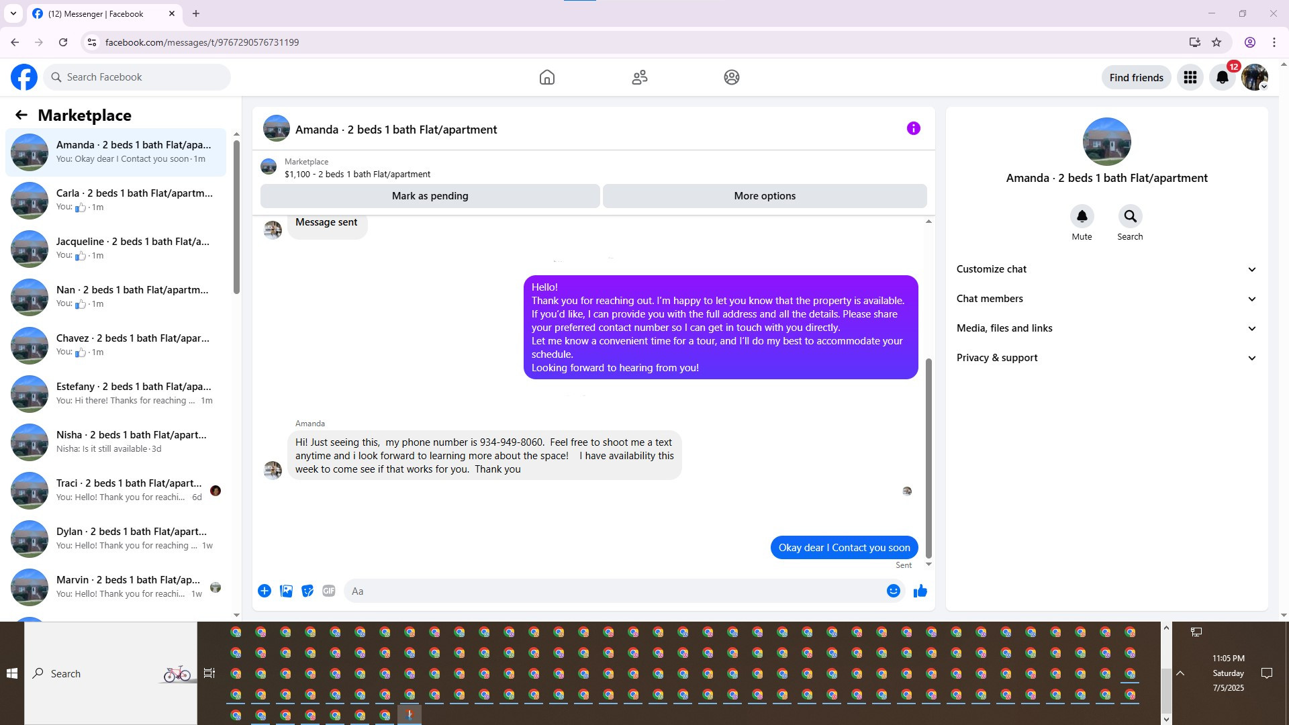Open the notifications bell icon
The height and width of the screenshot is (725, 1289).
coord(1222,77)
